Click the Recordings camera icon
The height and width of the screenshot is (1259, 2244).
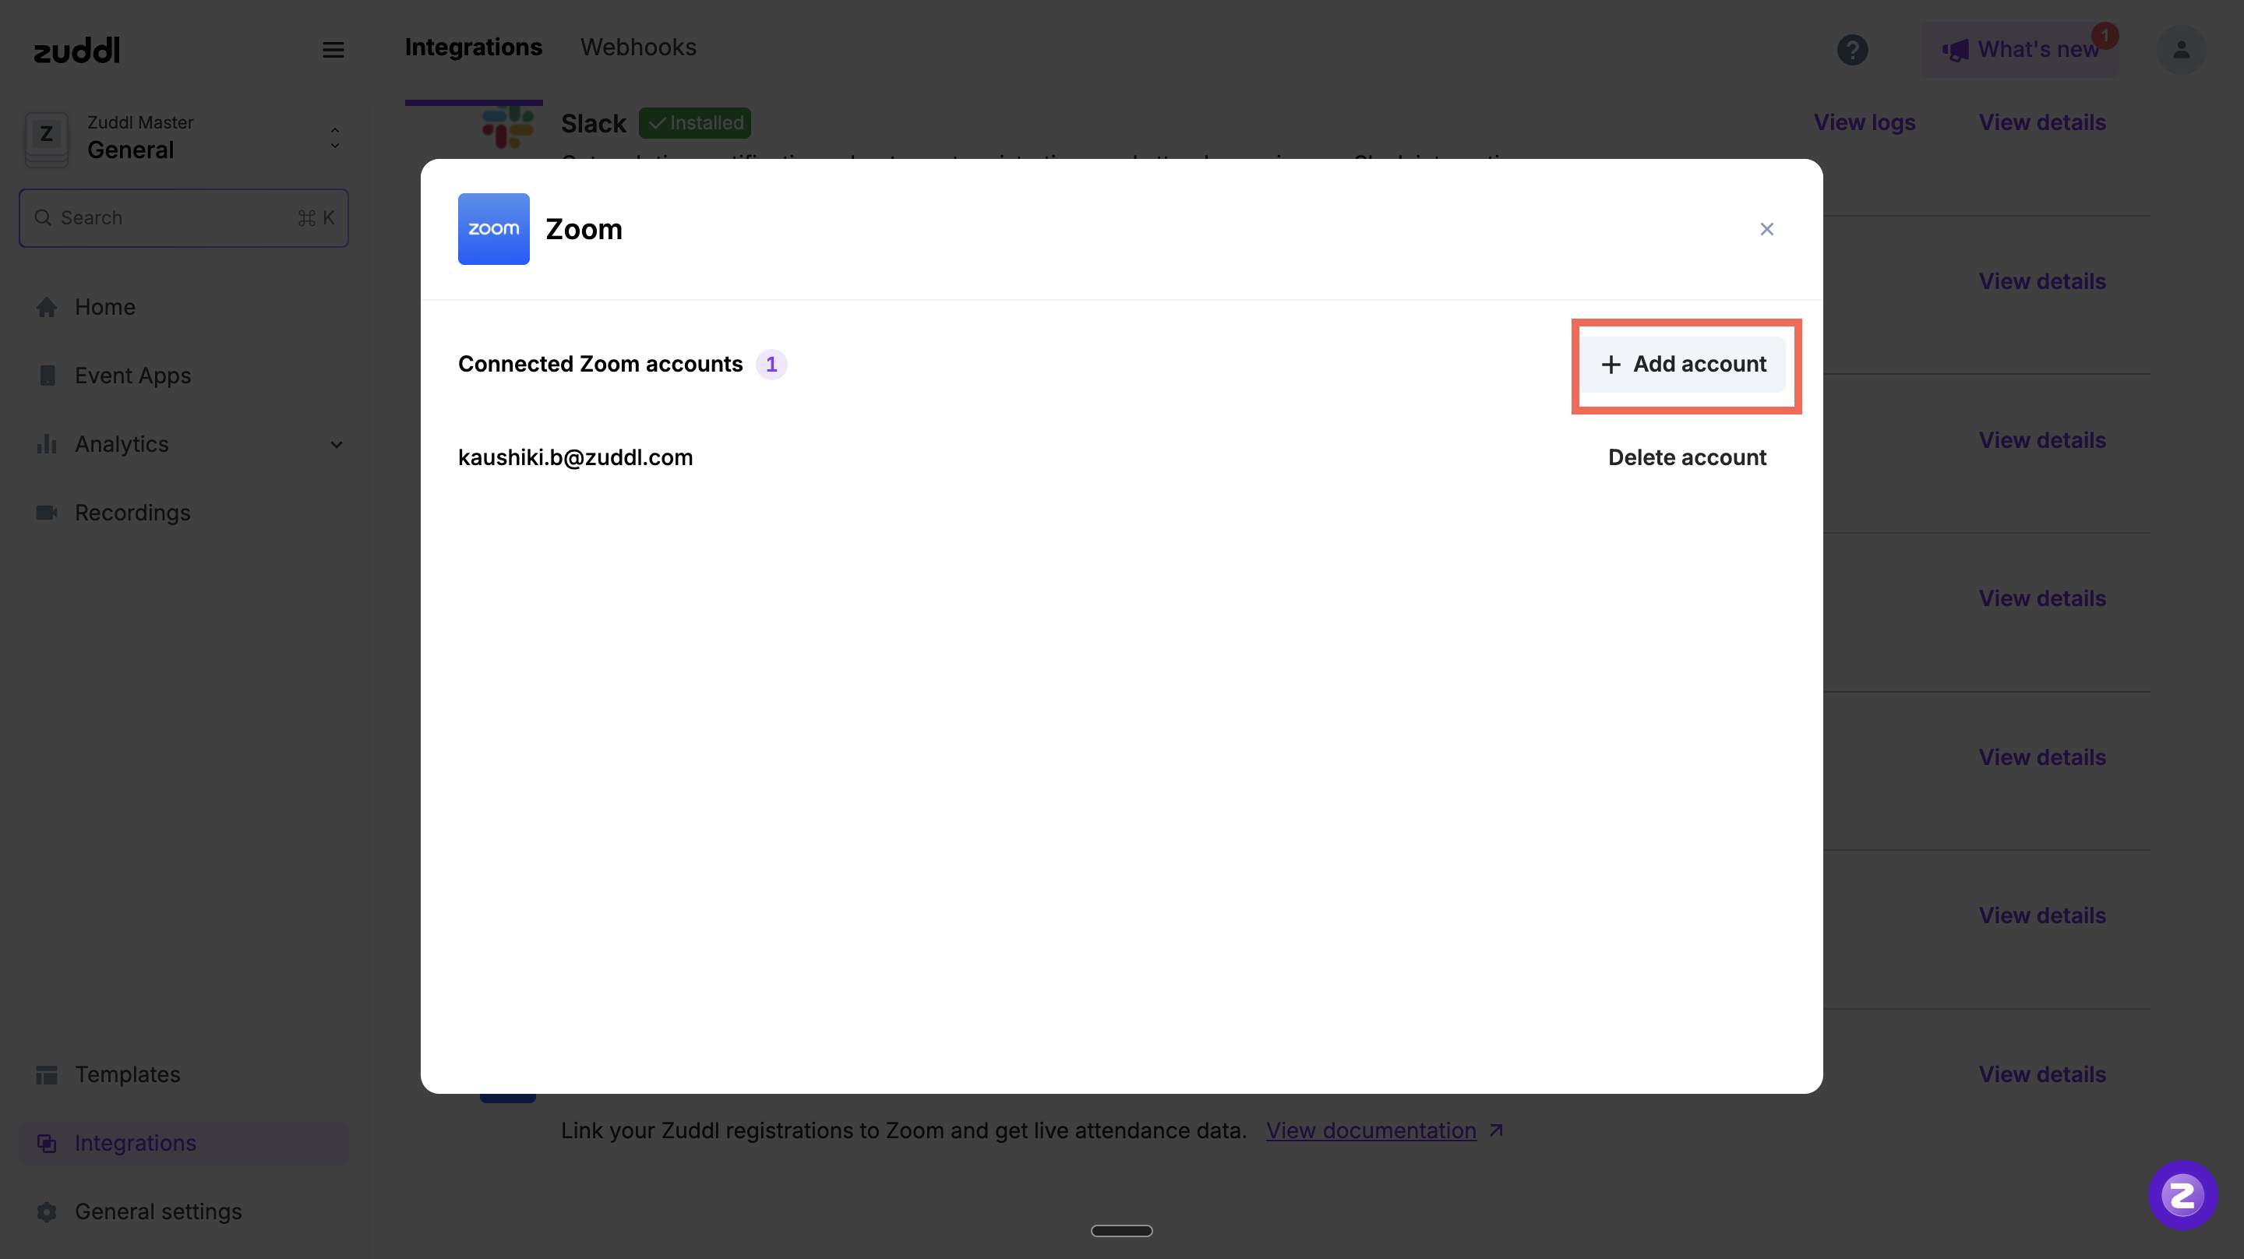click(47, 513)
